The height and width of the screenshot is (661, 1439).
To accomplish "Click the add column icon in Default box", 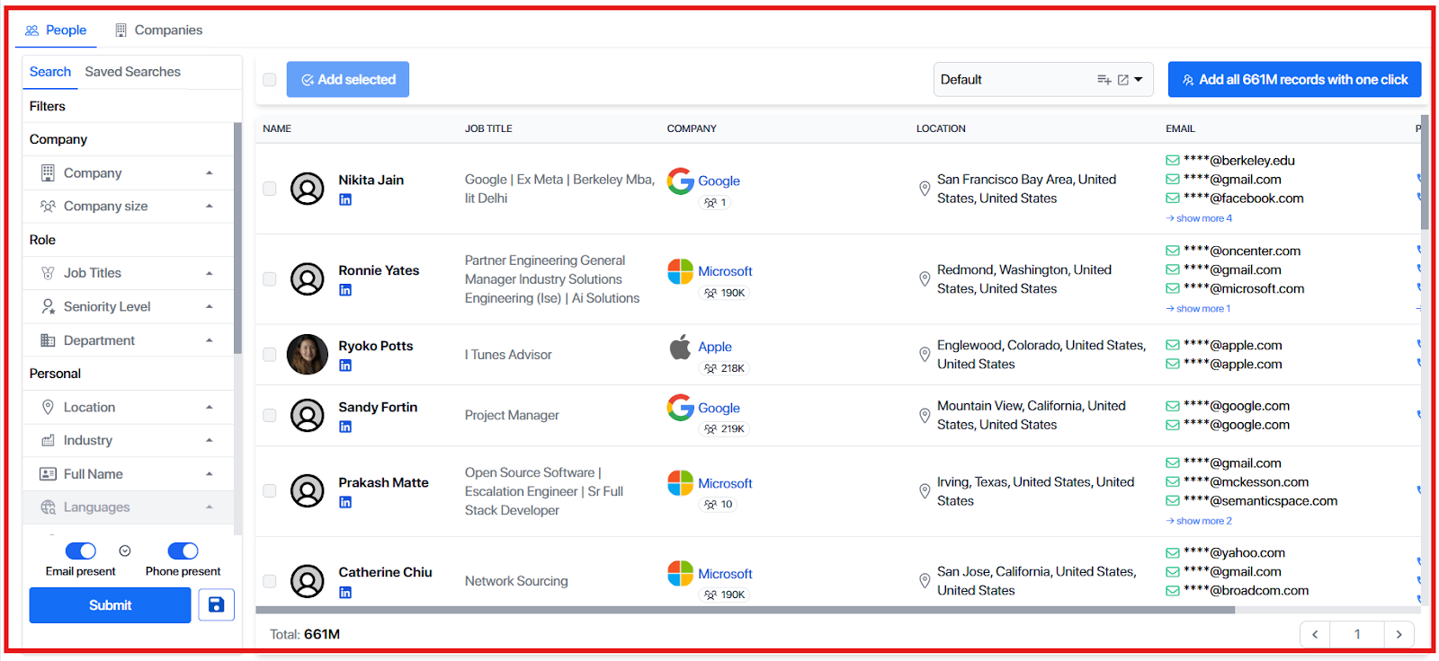I will (x=1104, y=80).
